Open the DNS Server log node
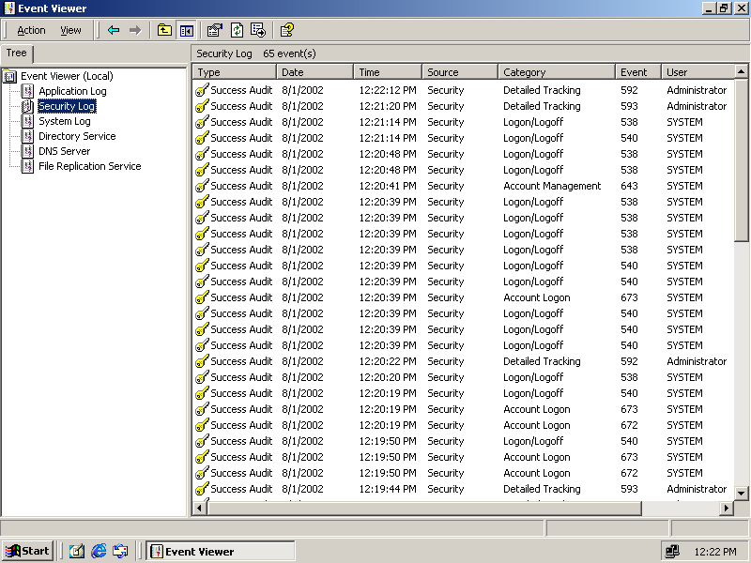The width and height of the screenshot is (751, 563). (64, 151)
